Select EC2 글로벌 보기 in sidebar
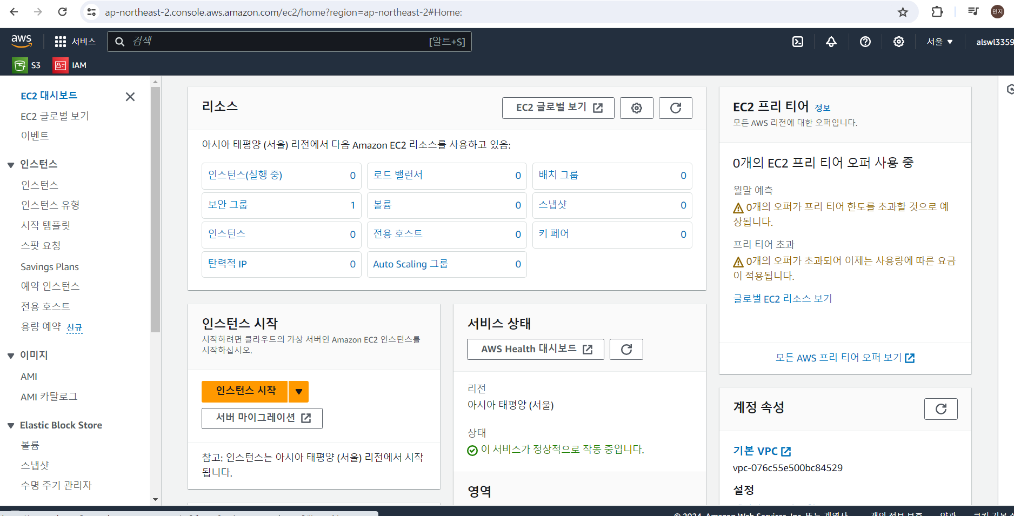The height and width of the screenshot is (516, 1014). coord(55,116)
